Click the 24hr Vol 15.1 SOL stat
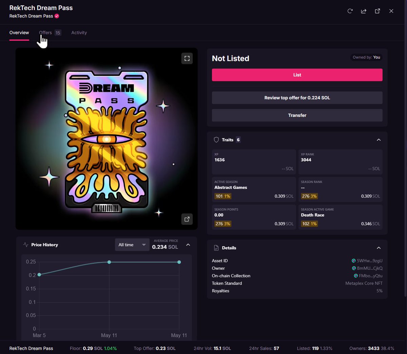 [212, 348]
